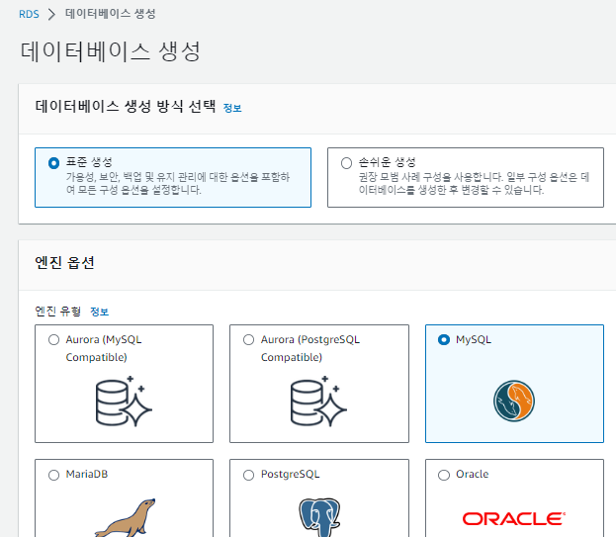Click 데이터베이스 생성 breadcrumb text

(x=111, y=14)
